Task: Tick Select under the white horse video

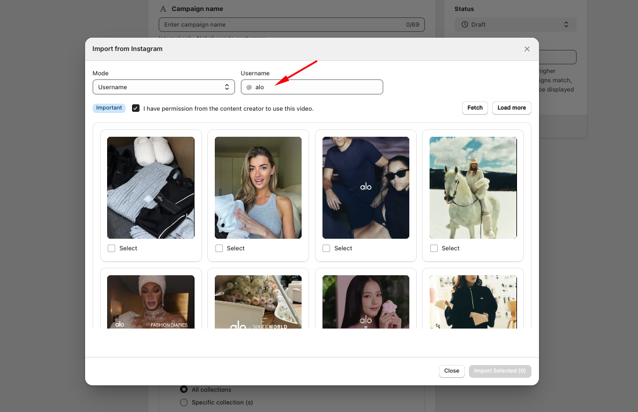Action: coord(434,249)
